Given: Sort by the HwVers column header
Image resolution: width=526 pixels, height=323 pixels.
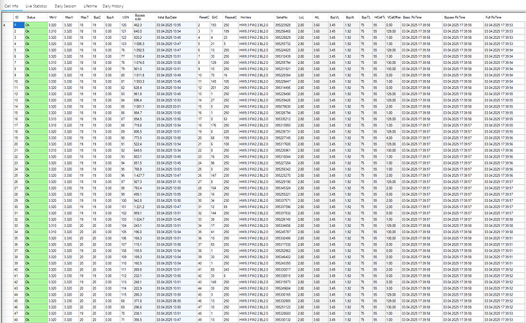Looking at the screenshot, I should [x=256, y=18].
